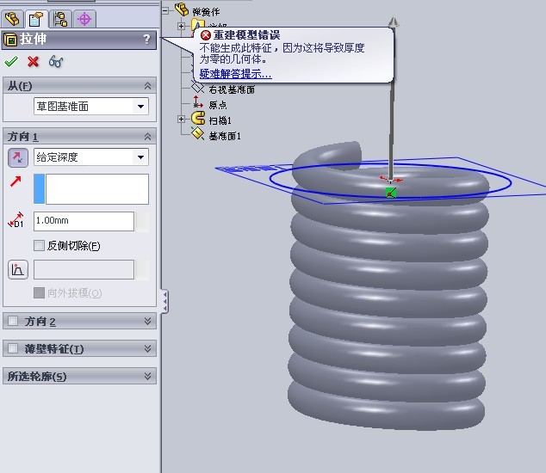Screen dimensions: 546x473
Task: Click the reverse direction button
Action: point(18,157)
